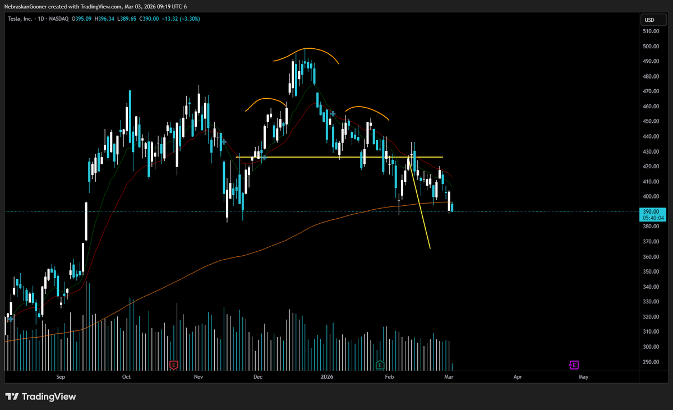The image size is (673, 410).
Task: Click the Feb label on time axis
Action: 389,377
